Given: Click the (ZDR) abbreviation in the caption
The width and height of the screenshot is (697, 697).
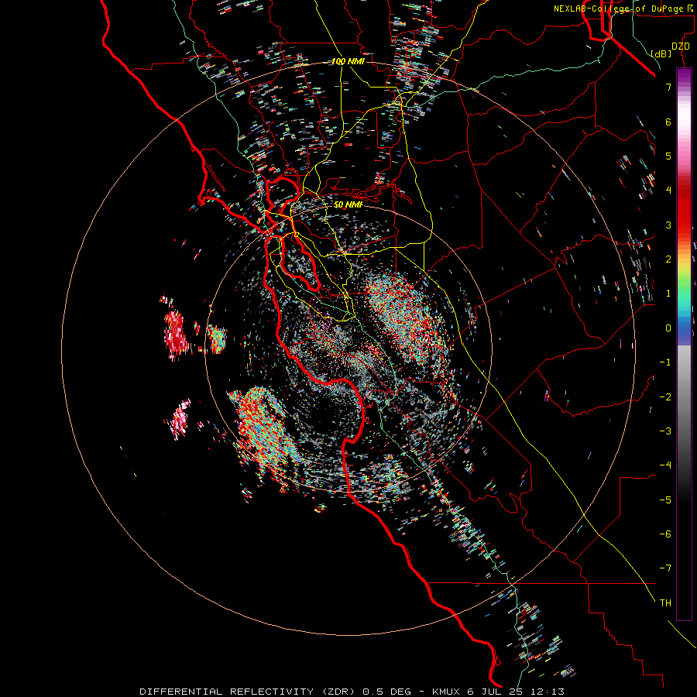Looking at the screenshot, I should tap(337, 692).
